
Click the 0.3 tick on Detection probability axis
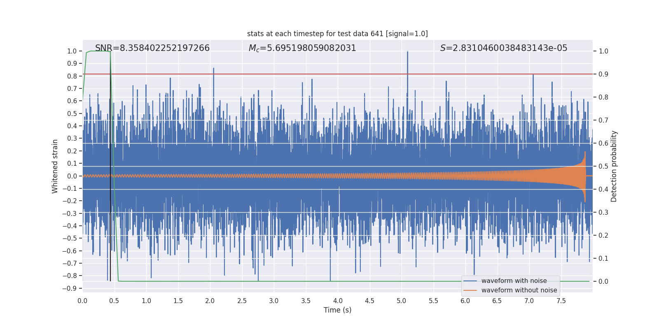pos(603,212)
